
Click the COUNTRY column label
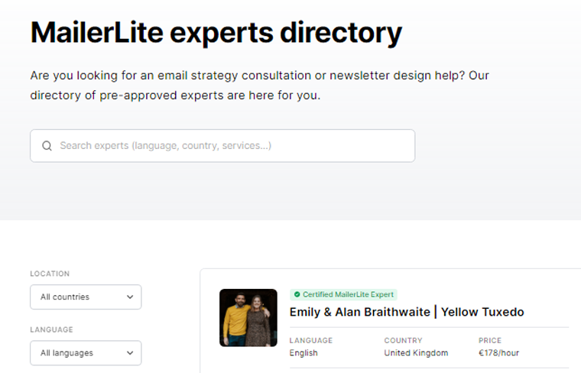[x=403, y=340]
